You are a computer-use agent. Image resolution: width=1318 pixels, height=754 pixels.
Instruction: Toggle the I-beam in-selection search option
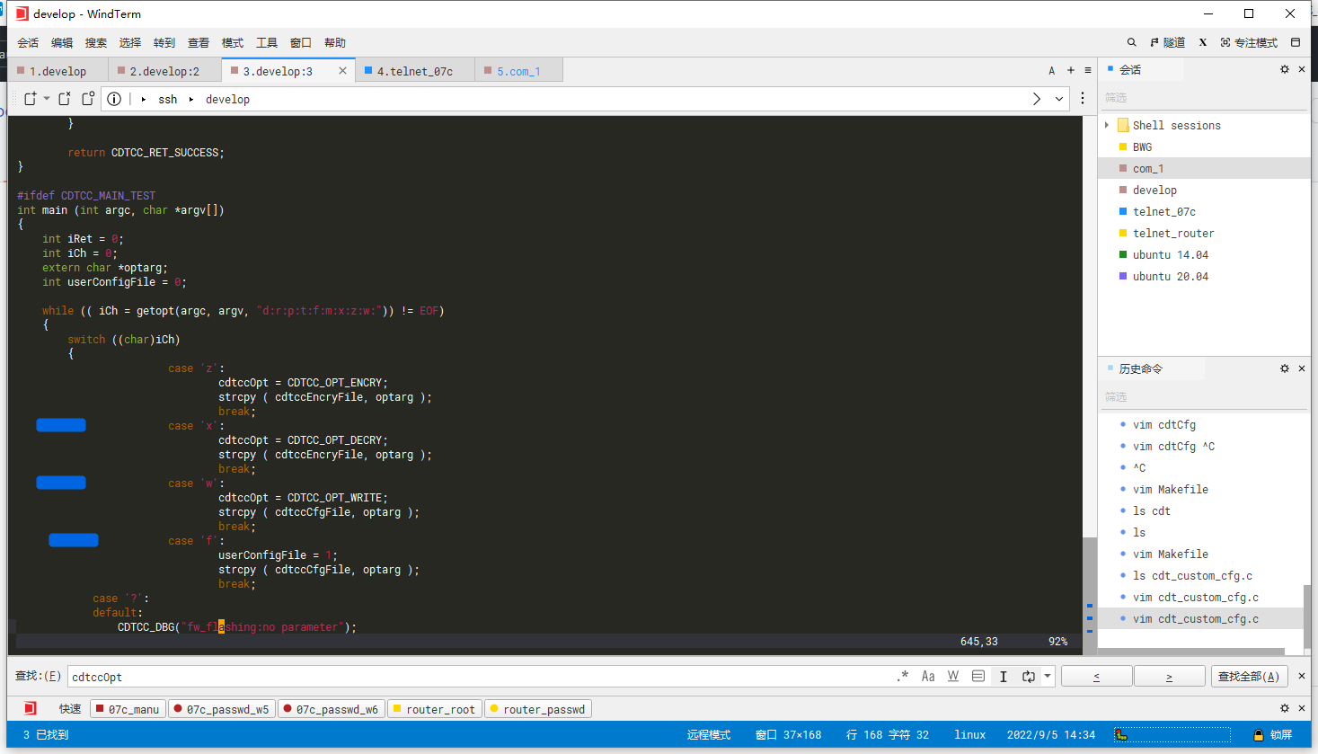(x=1004, y=677)
